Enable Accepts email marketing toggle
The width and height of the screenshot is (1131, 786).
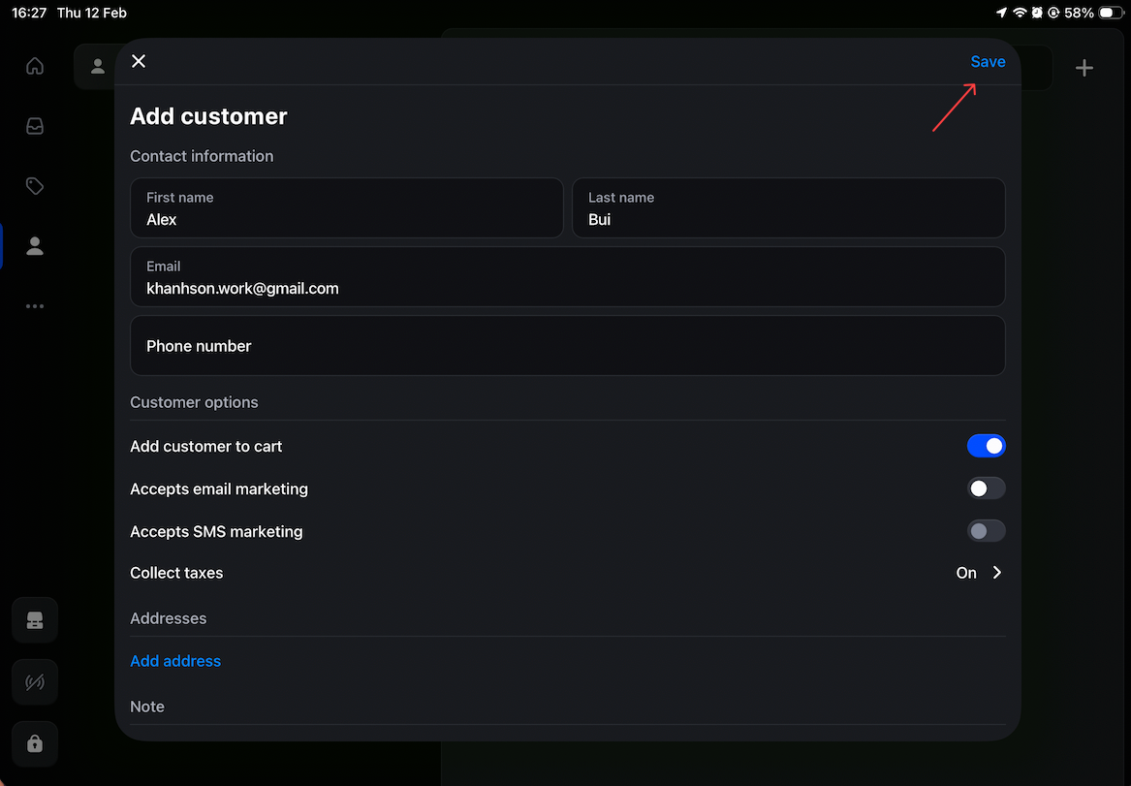[986, 488]
